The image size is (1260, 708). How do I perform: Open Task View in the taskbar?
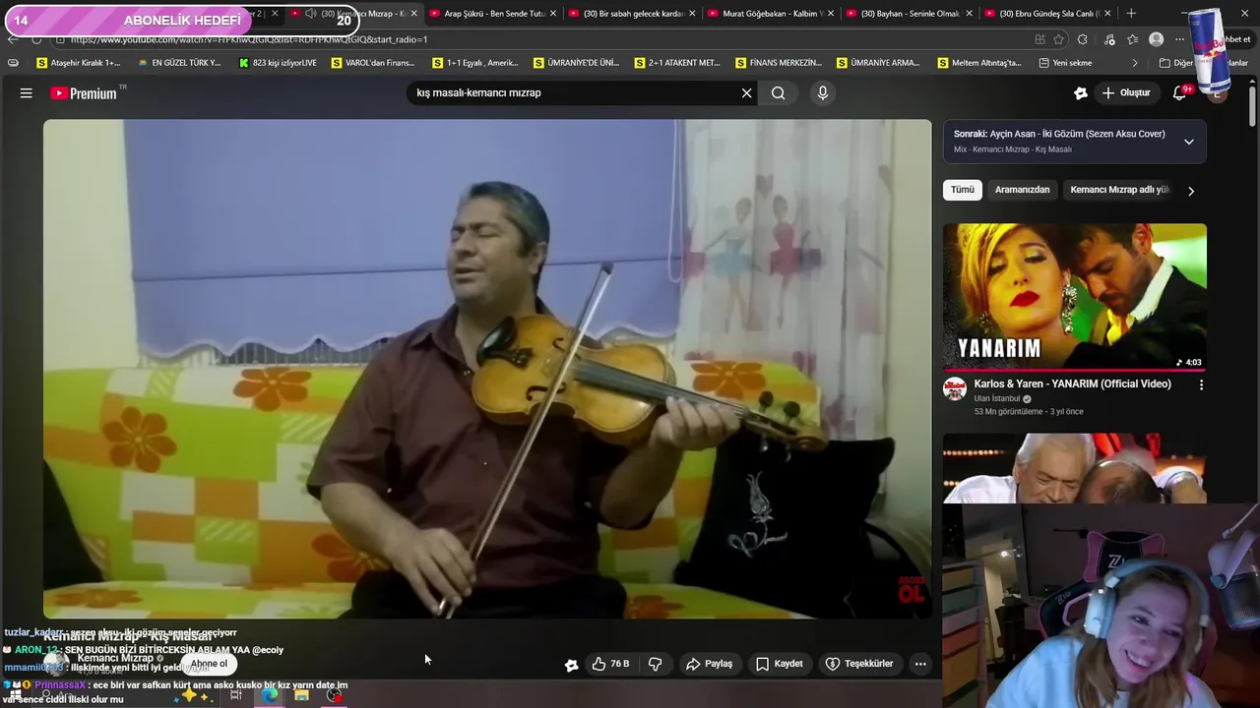click(236, 695)
